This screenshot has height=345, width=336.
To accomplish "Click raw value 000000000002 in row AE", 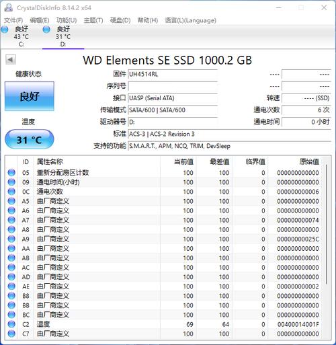I will pos(298,286).
